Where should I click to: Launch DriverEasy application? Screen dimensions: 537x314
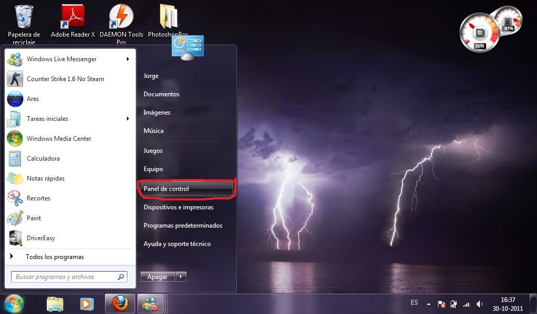click(15, 238)
